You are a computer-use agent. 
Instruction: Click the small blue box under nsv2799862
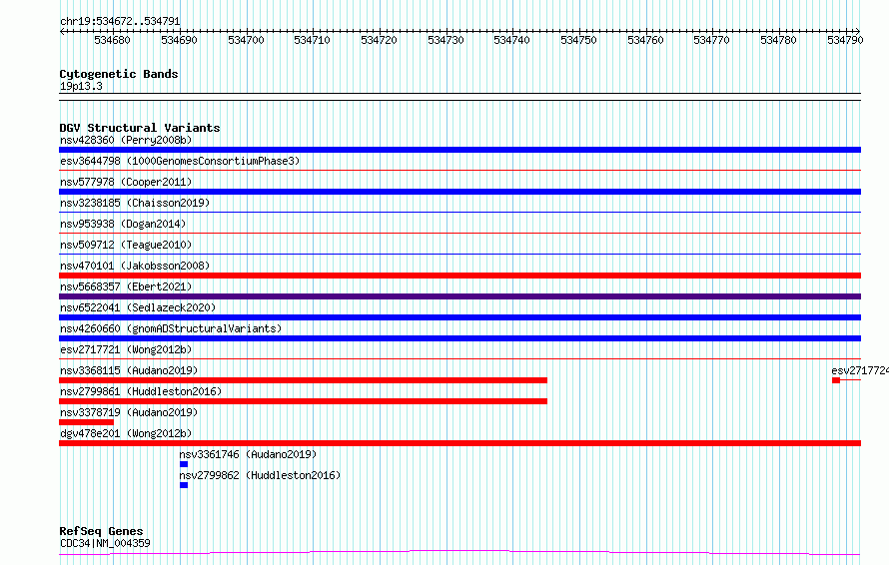[184, 485]
